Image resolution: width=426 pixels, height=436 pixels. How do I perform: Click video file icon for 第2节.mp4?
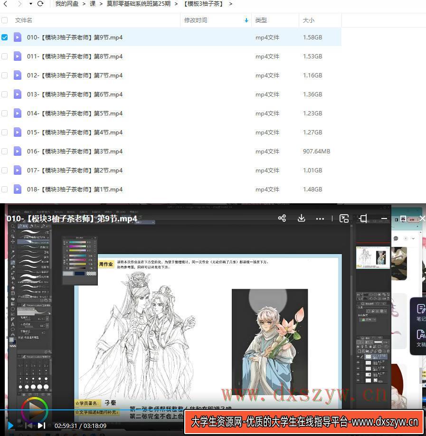18,170
